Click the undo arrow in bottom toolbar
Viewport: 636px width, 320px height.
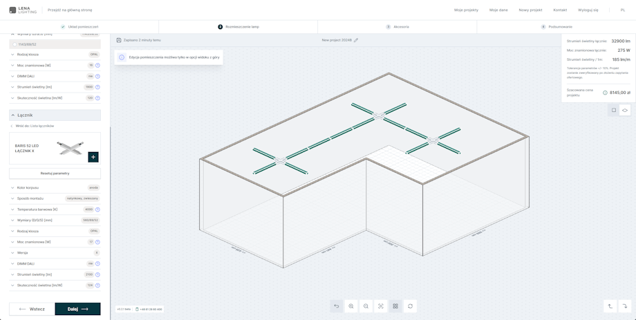tap(337, 306)
